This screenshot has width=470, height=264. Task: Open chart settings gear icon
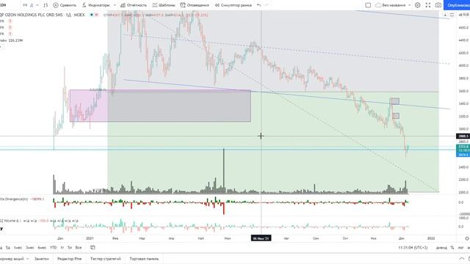tap(417, 5)
